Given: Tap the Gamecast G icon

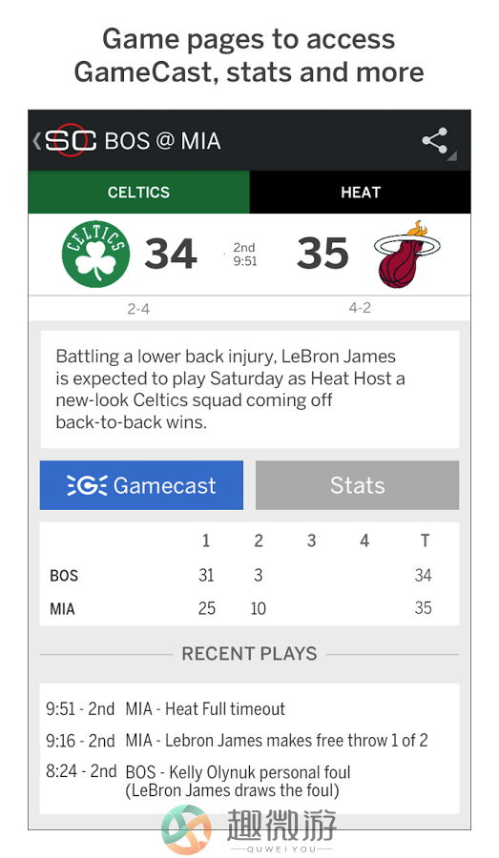Looking at the screenshot, I should click(x=87, y=485).
